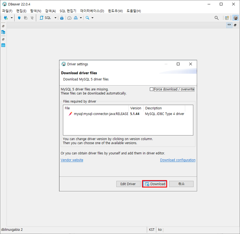Open the Projects sidebar icon

(3, 45)
